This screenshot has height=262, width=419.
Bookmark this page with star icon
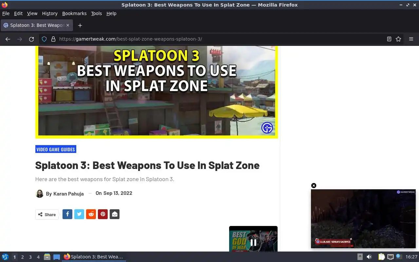click(x=398, y=39)
